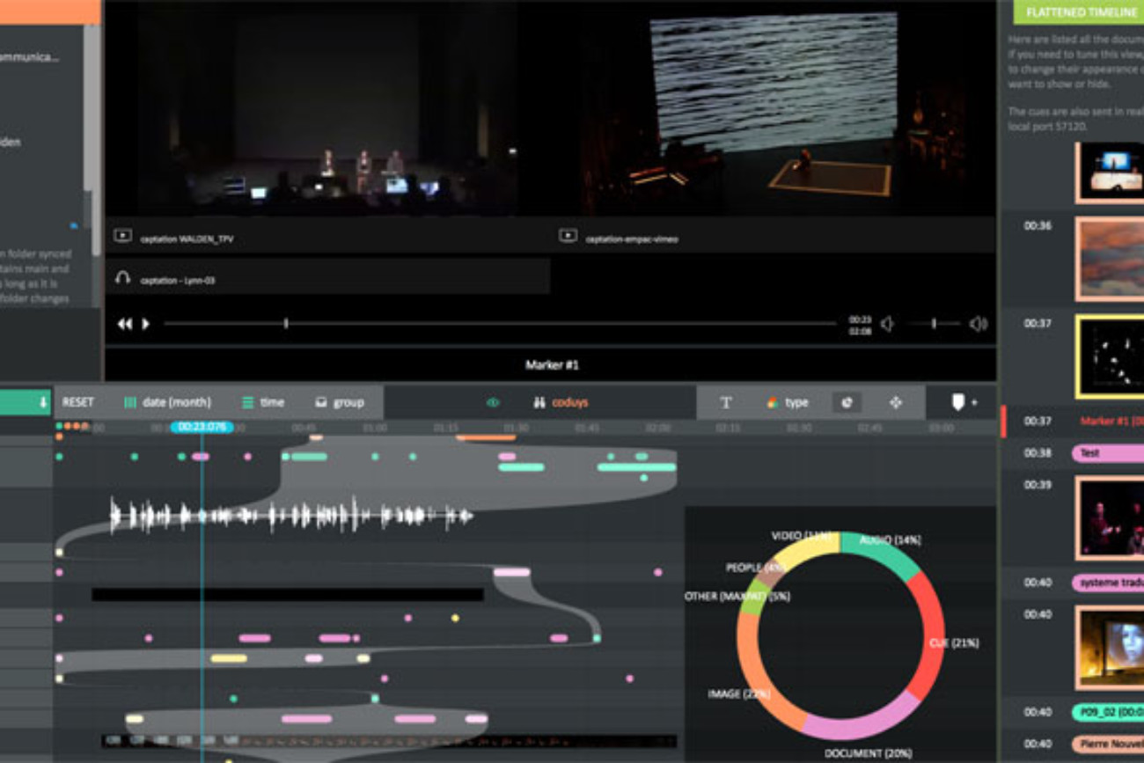Click the headphones icon for captation Lynn-03
The width and height of the screenshot is (1144, 763).
click(123, 279)
